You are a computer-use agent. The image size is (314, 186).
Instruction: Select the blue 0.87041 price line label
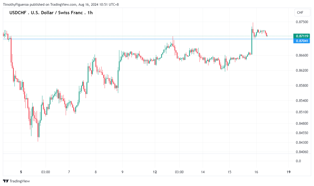302,41
